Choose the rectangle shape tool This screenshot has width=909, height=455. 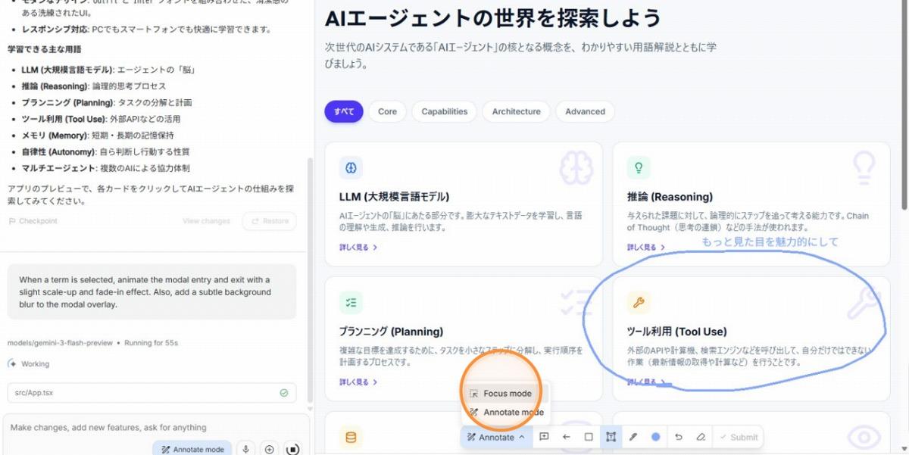click(x=589, y=437)
